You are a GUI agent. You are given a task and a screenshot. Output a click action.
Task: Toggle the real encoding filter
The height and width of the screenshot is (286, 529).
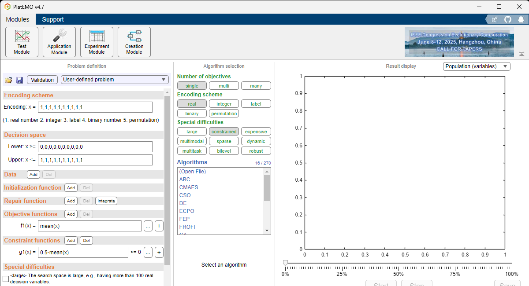(x=192, y=104)
